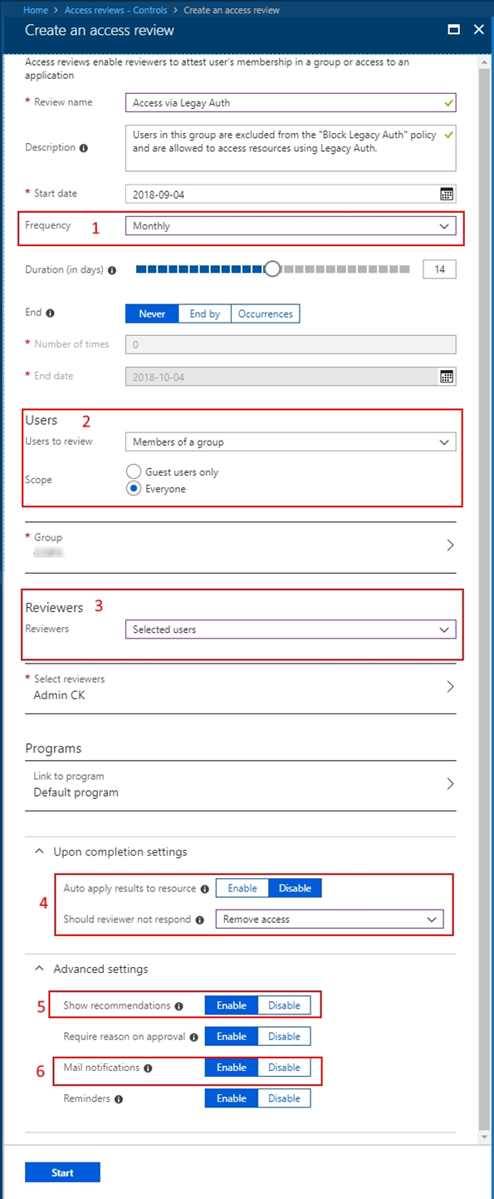Open the Group selection row
The height and width of the screenshot is (1199, 494).
tap(241, 545)
